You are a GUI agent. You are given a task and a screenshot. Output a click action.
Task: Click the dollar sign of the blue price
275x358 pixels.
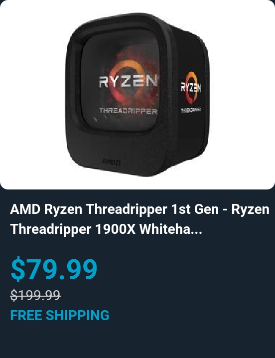(x=18, y=268)
